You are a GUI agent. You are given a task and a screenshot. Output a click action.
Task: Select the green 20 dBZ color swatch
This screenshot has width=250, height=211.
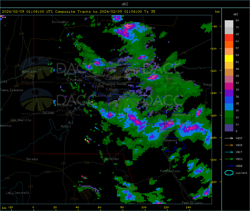click(229, 114)
